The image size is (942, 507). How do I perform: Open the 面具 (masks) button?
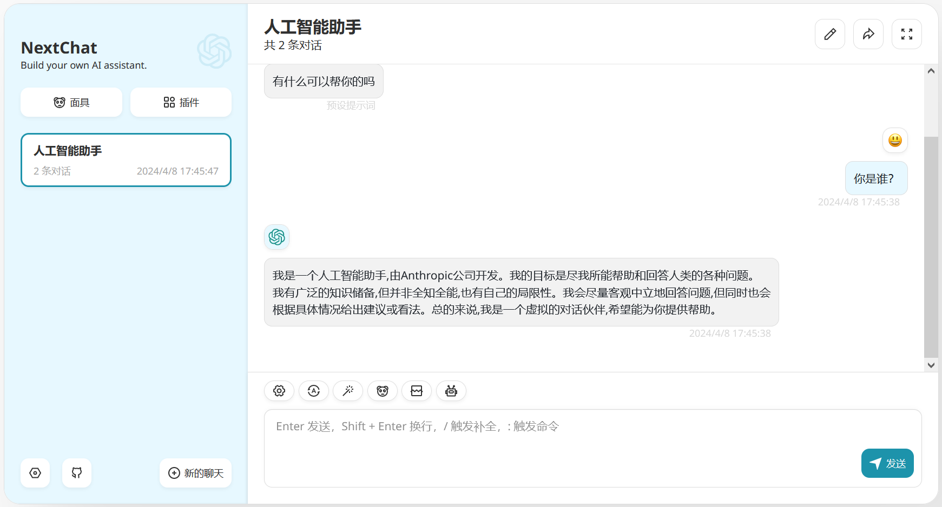tap(71, 102)
